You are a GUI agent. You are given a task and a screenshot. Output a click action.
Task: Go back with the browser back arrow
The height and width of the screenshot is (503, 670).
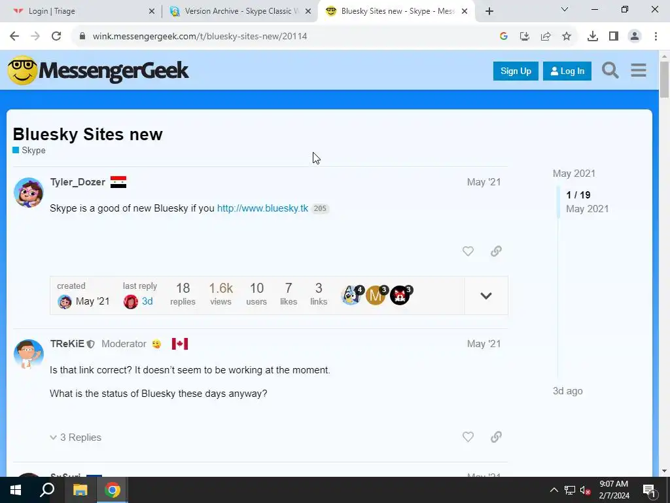(x=14, y=36)
